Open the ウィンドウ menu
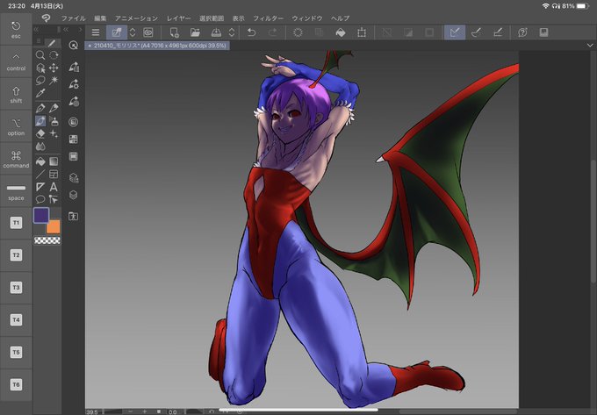This screenshot has height=415, width=597. coord(307,18)
